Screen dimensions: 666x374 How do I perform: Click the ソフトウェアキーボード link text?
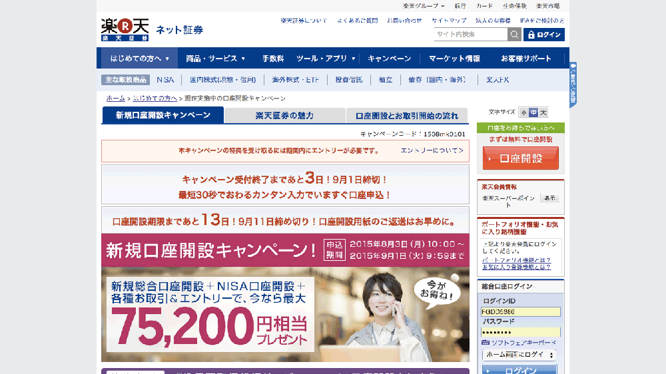pyautogui.click(x=523, y=343)
